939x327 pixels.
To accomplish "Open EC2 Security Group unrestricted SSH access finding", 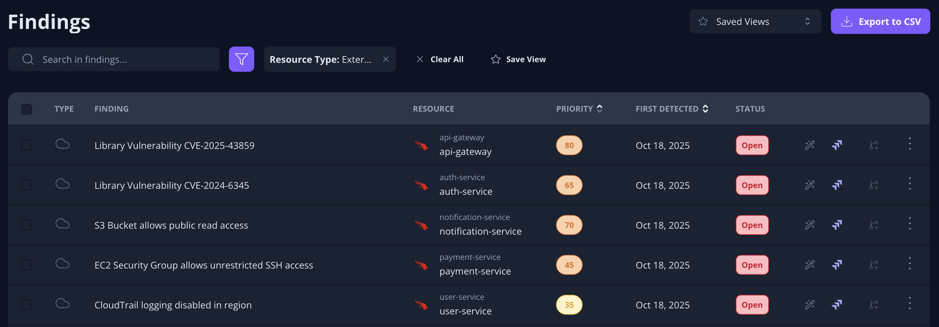I will tap(204, 265).
